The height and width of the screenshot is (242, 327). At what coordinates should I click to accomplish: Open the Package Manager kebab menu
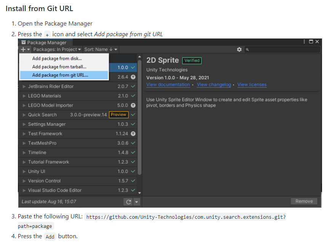304,42
